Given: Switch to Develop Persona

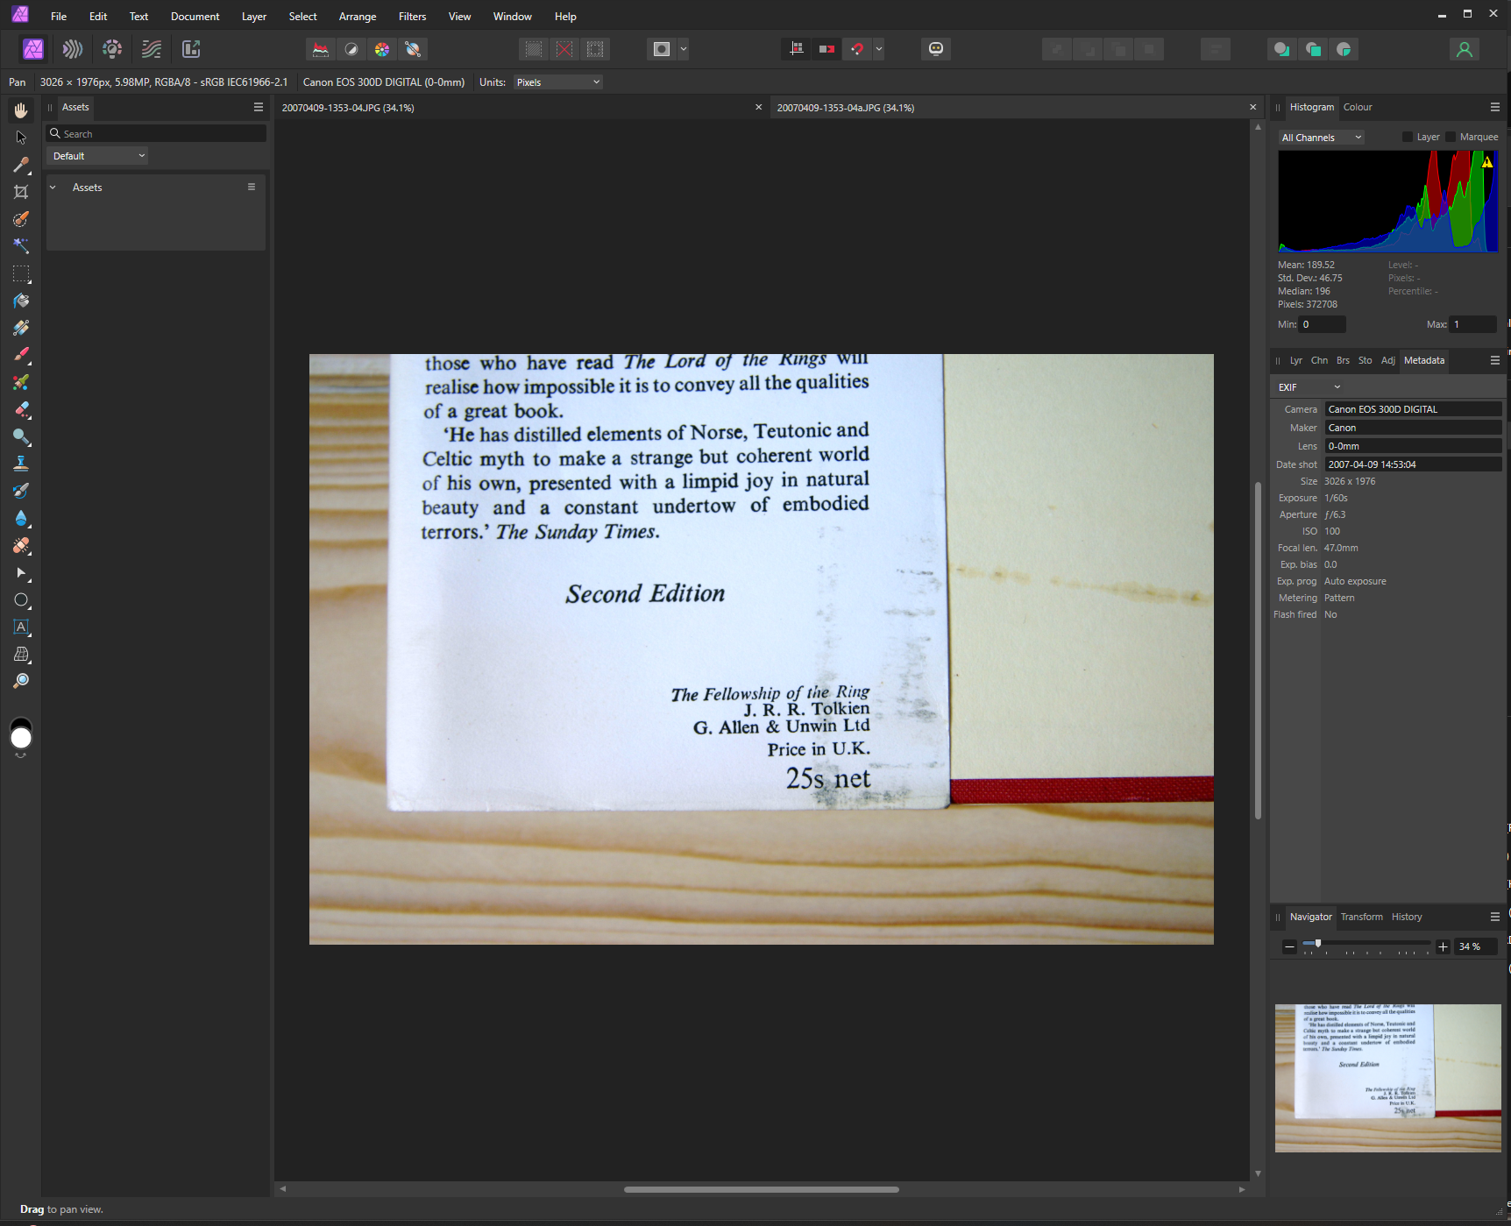Looking at the screenshot, I should pos(112,49).
